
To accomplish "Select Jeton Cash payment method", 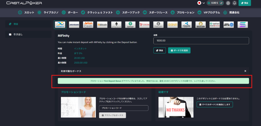I will click(x=88, y=25).
